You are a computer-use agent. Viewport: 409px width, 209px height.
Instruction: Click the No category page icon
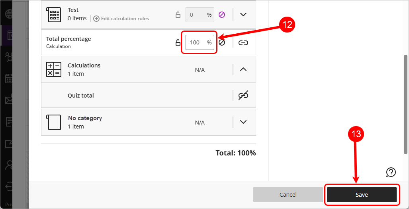[x=54, y=122]
